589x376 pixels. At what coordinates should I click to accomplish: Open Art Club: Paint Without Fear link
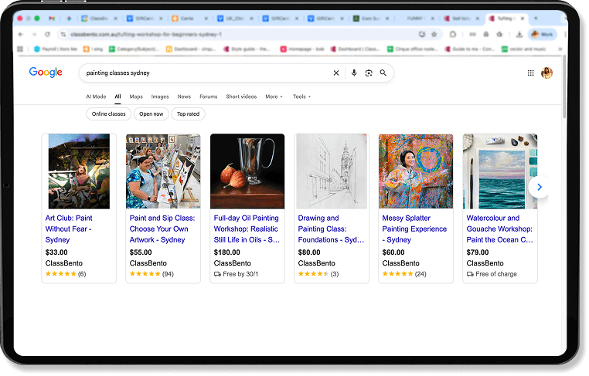pos(69,229)
